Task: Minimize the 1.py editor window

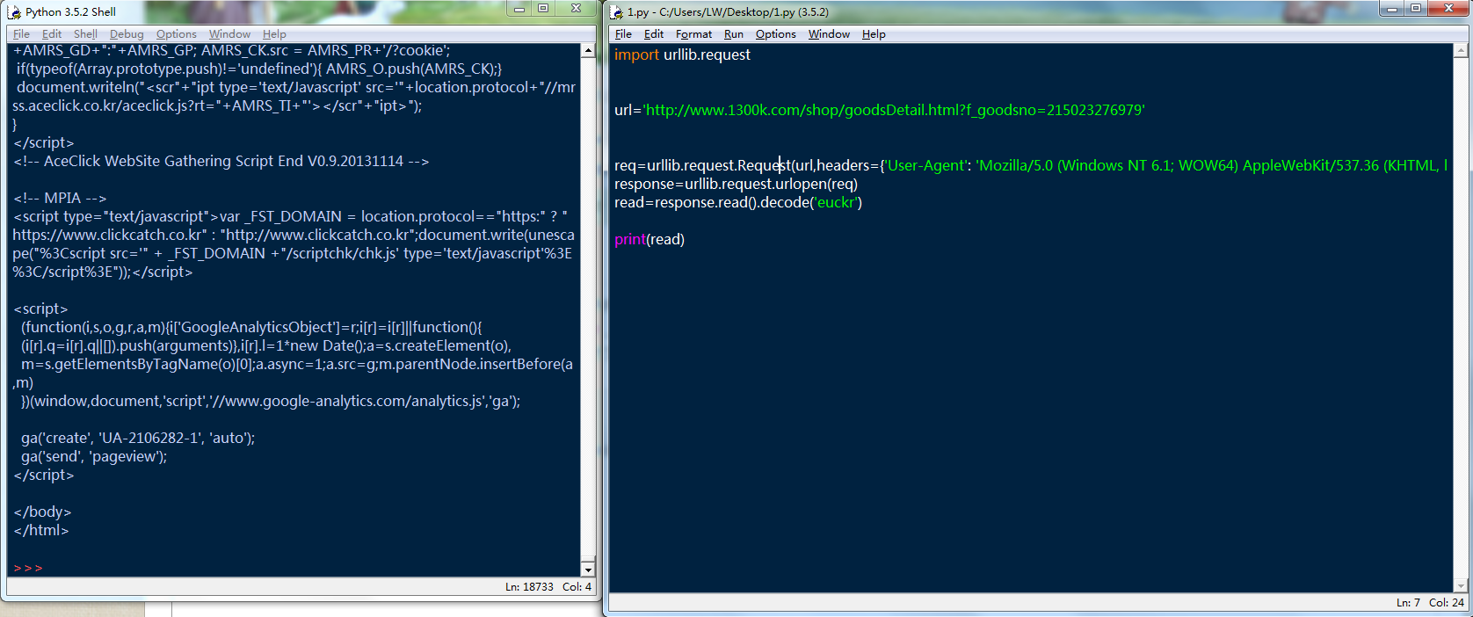Action: [x=1392, y=9]
